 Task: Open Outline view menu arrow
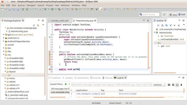pyautogui.click(x=184, y=25)
